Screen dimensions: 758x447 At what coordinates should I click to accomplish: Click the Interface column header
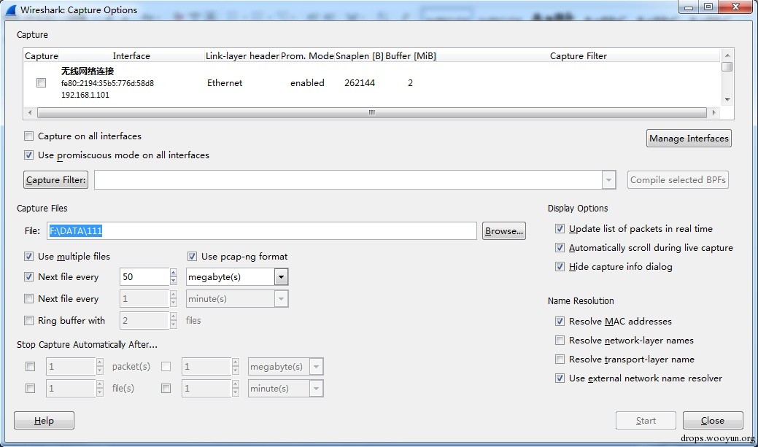[x=131, y=56]
